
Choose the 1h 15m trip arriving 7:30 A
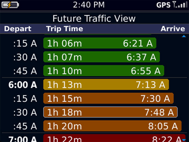pyautogui.click(x=108, y=98)
